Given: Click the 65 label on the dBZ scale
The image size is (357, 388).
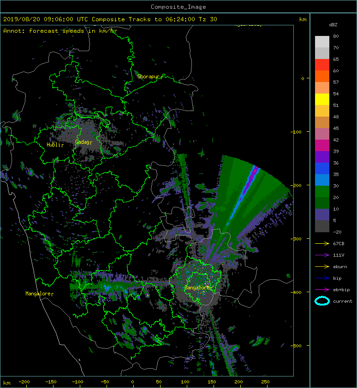Looking at the screenshot, I should 336,59.
